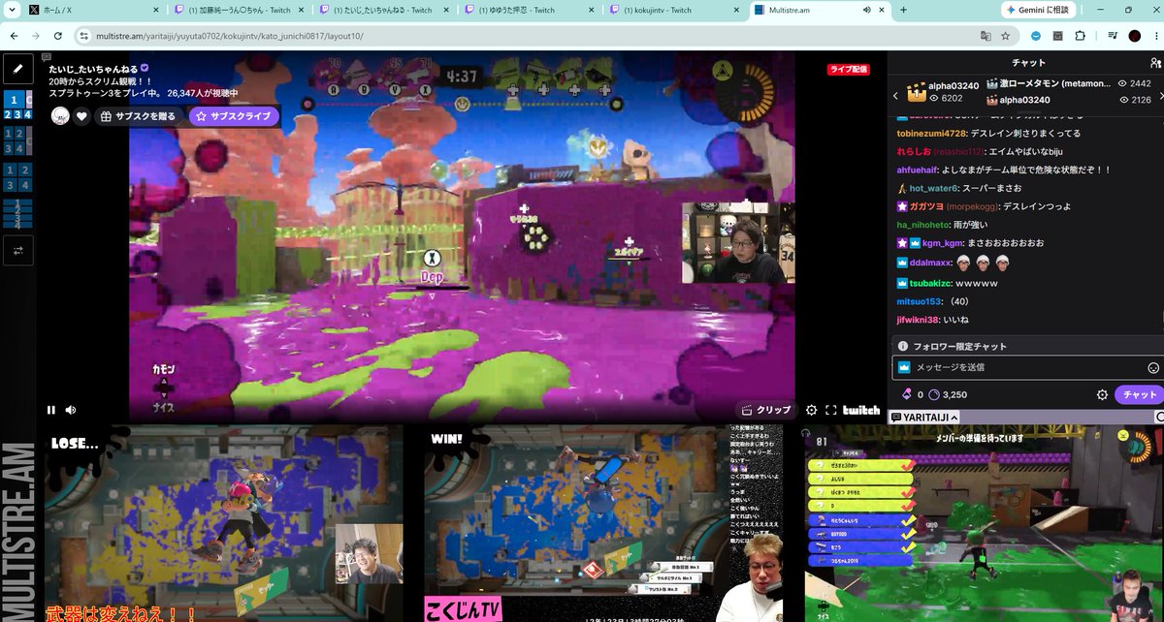
Task: Switch to たいじ_たいちゃんねる Twitch tab
Action: pyautogui.click(x=384, y=10)
